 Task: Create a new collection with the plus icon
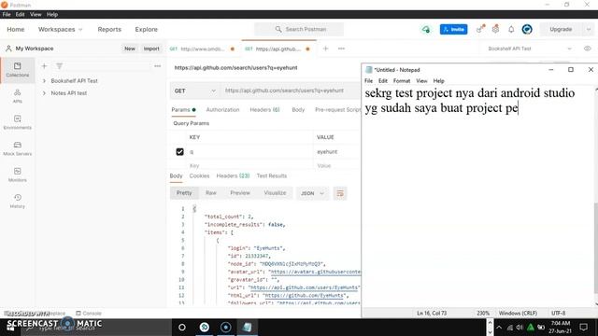click(44, 66)
